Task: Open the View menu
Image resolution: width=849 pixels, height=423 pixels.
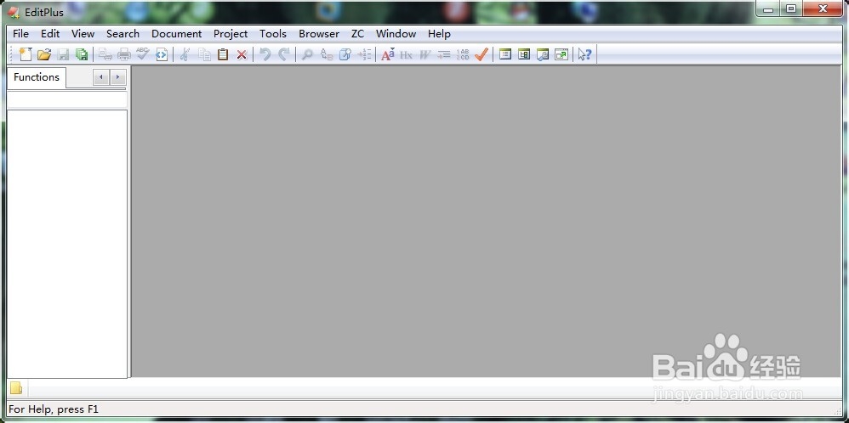Action: 83,33
